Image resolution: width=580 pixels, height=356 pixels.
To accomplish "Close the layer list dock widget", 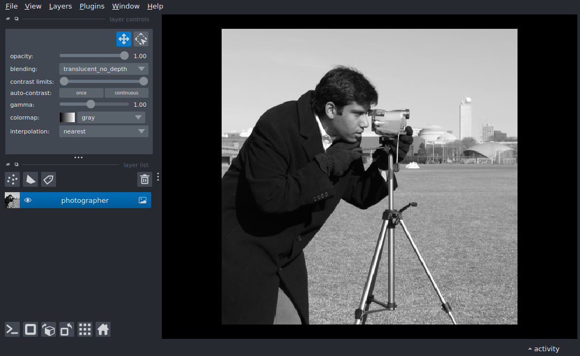I will pyautogui.click(x=8, y=164).
